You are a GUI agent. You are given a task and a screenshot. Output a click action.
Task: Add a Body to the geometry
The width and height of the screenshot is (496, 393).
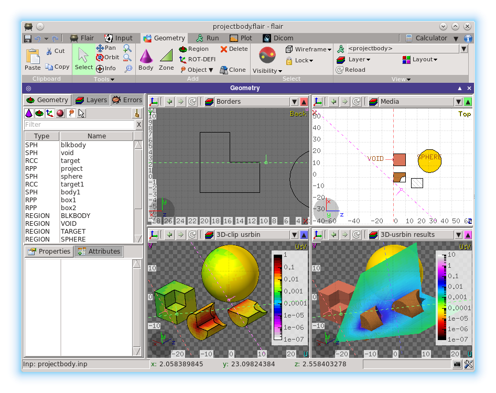click(146, 58)
